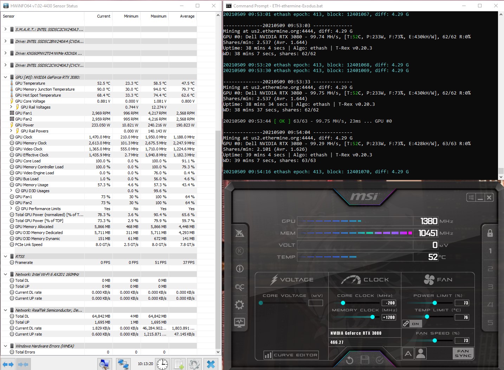
Task: Open Afterburner settings gear icon
Action: click(x=240, y=305)
